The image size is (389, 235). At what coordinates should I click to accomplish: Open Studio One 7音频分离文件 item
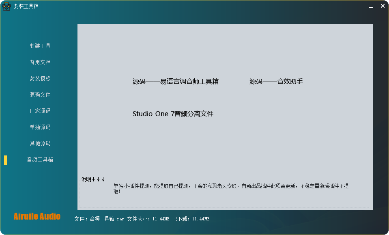point(173,114)
